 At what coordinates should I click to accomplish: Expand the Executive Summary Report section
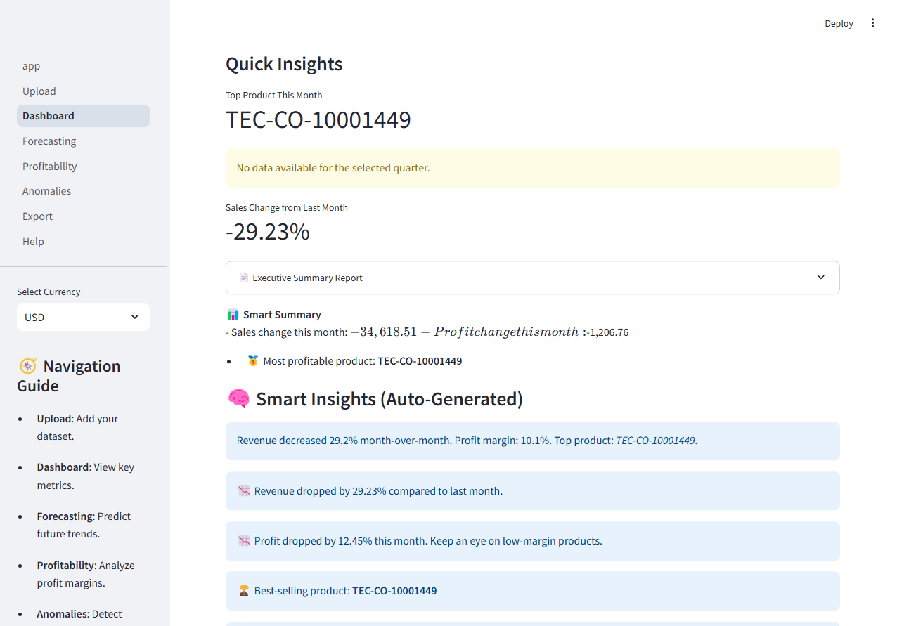(532, 278)
